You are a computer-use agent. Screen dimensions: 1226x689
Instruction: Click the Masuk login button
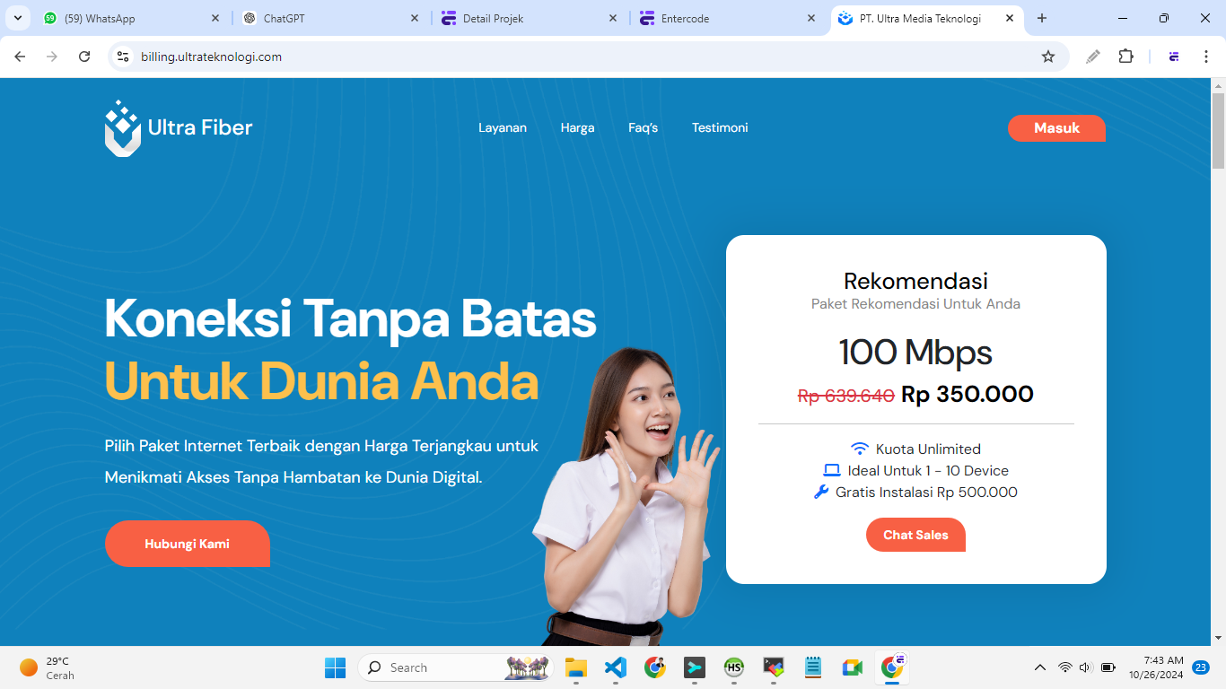[x=1056, y=128]
